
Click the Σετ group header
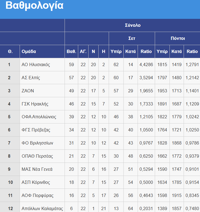pyautogui.click(x=132, y=39)
